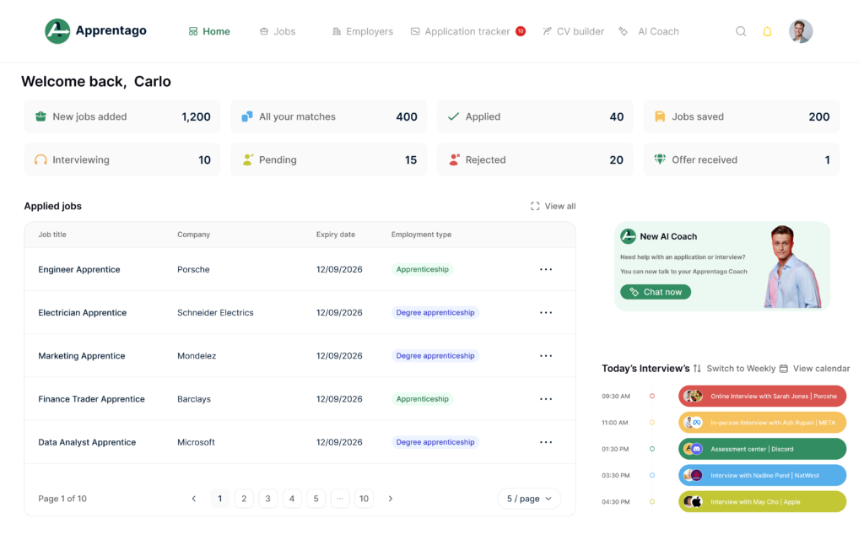The width and height of the screenshot is (864, 540).
Task: Open the user profile avatar
Action: point(801,31)
